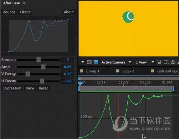Click the After Ease panel title
Viewport: 179px width, 139px height.
pyautogui.click(x=11, y=3)
